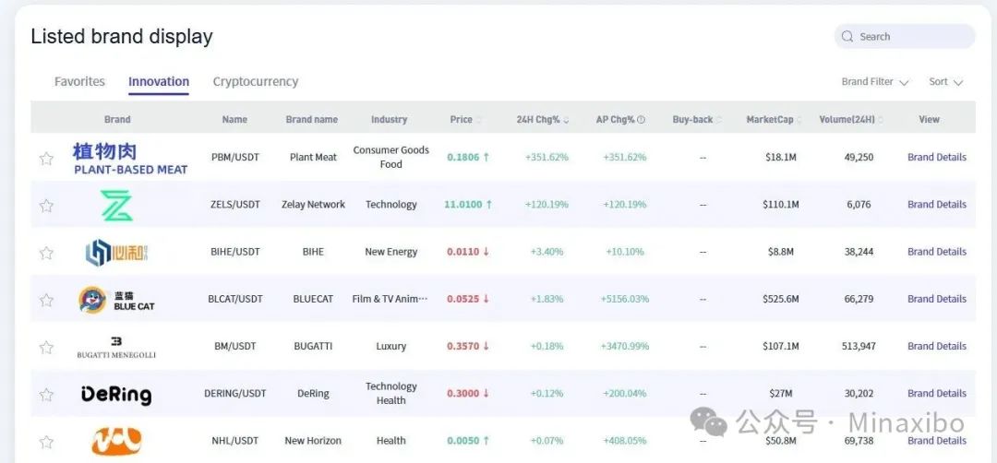This screenshot has width=997, height=463.
Task: Click the 513,947 volume value
Action: [x=859, y=346]
